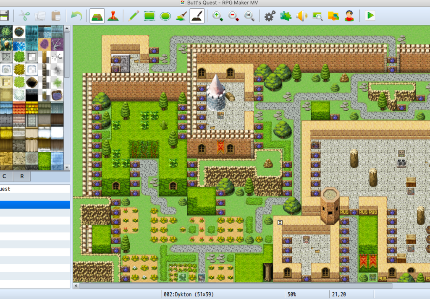The height and width of the screenshot is (299, 430).
Task: Reset map zoom to actual size
Action: [249, 16]
